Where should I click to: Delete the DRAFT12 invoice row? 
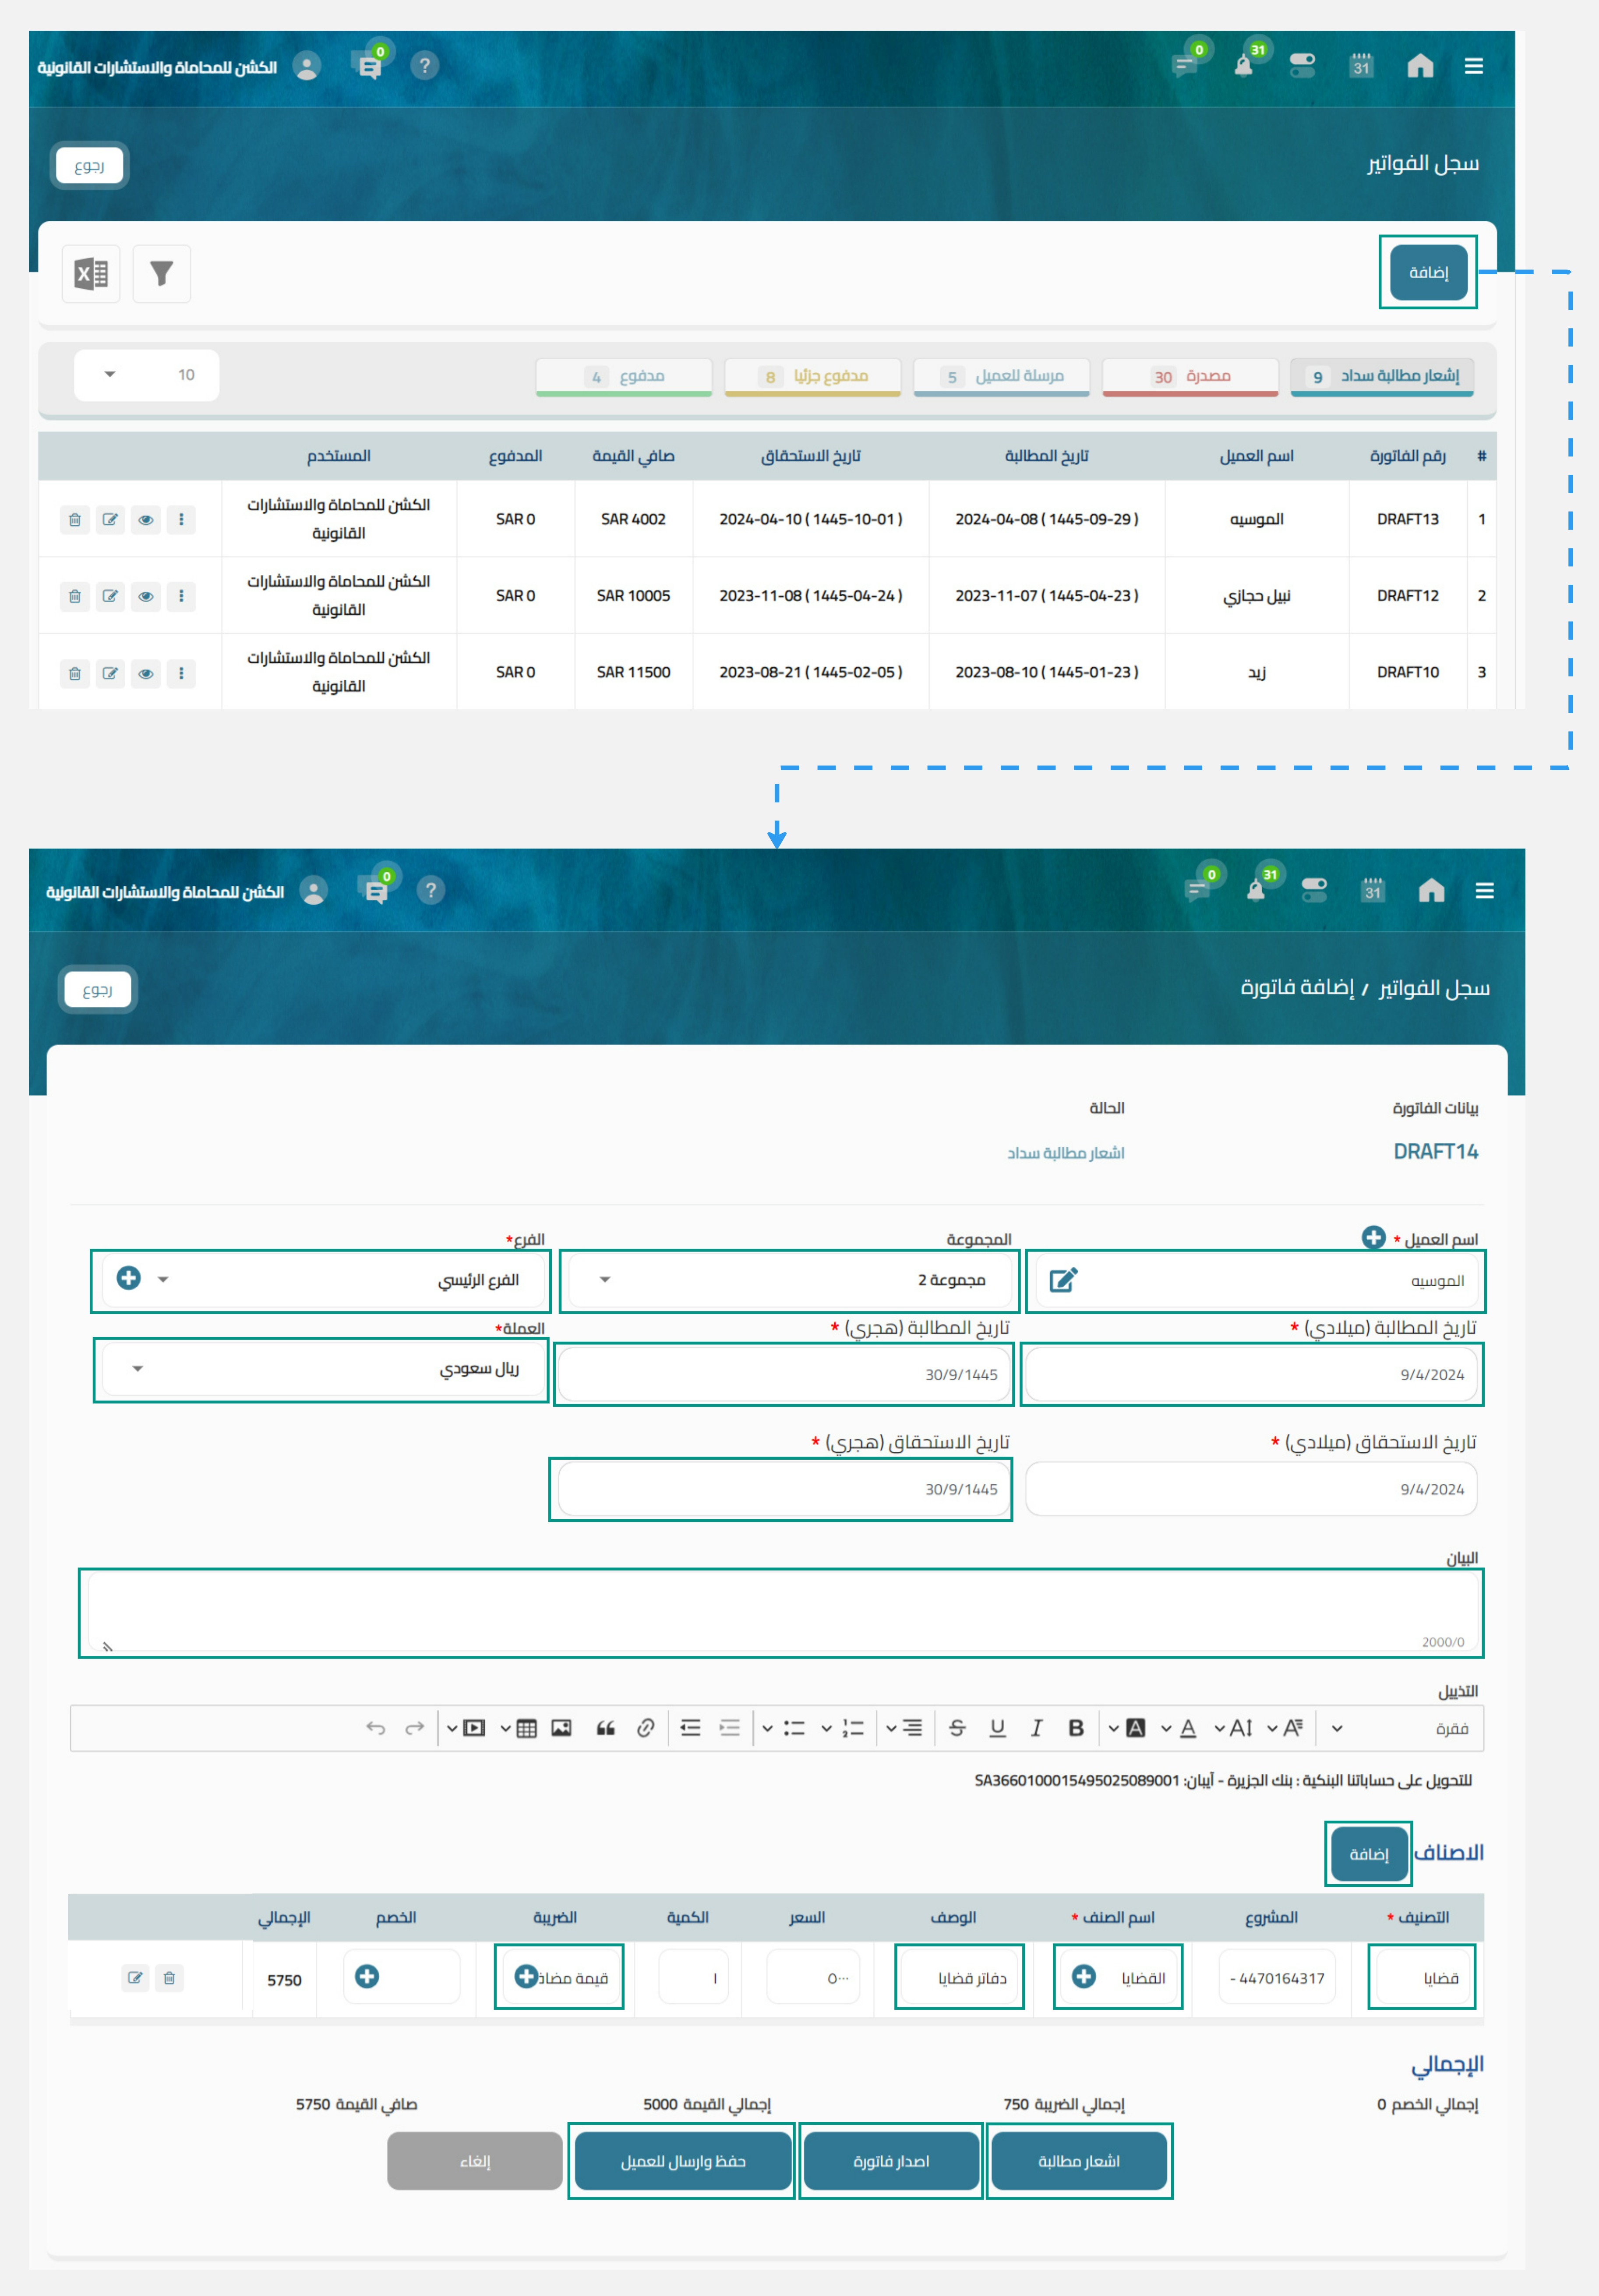[74, 596]
